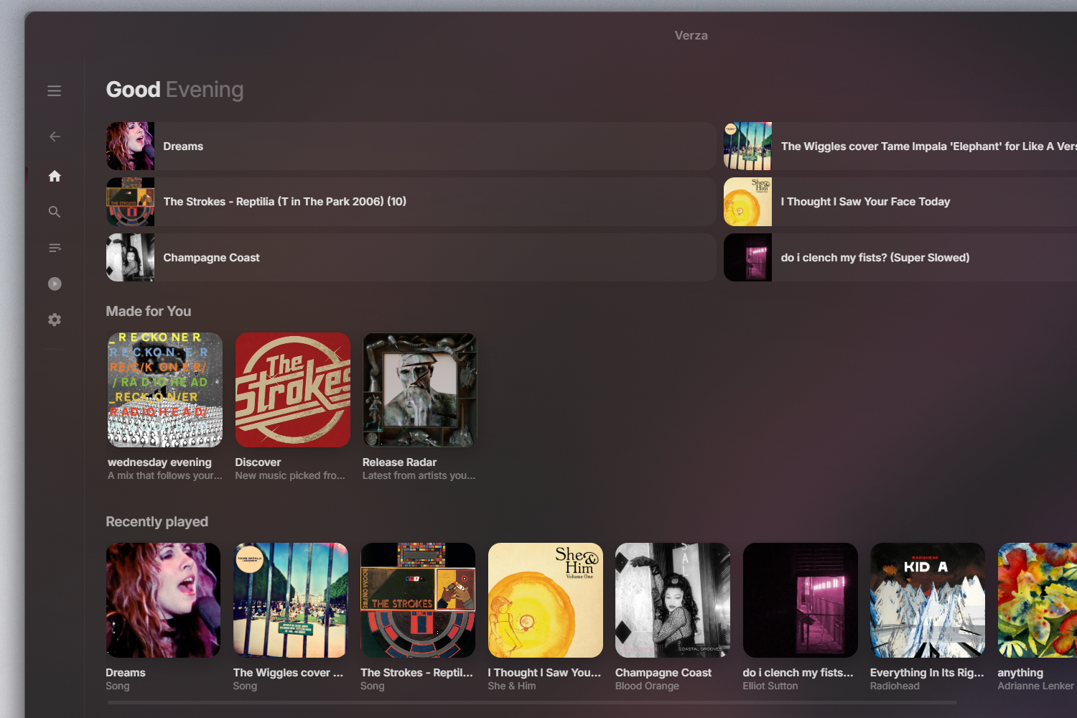Click The Strokes Room on Fire art in Recently played
1077x718 pixels.
point(418,600)
